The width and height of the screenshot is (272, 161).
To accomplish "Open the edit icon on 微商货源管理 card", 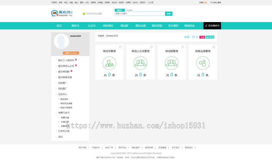I will (x=214, y=47).
